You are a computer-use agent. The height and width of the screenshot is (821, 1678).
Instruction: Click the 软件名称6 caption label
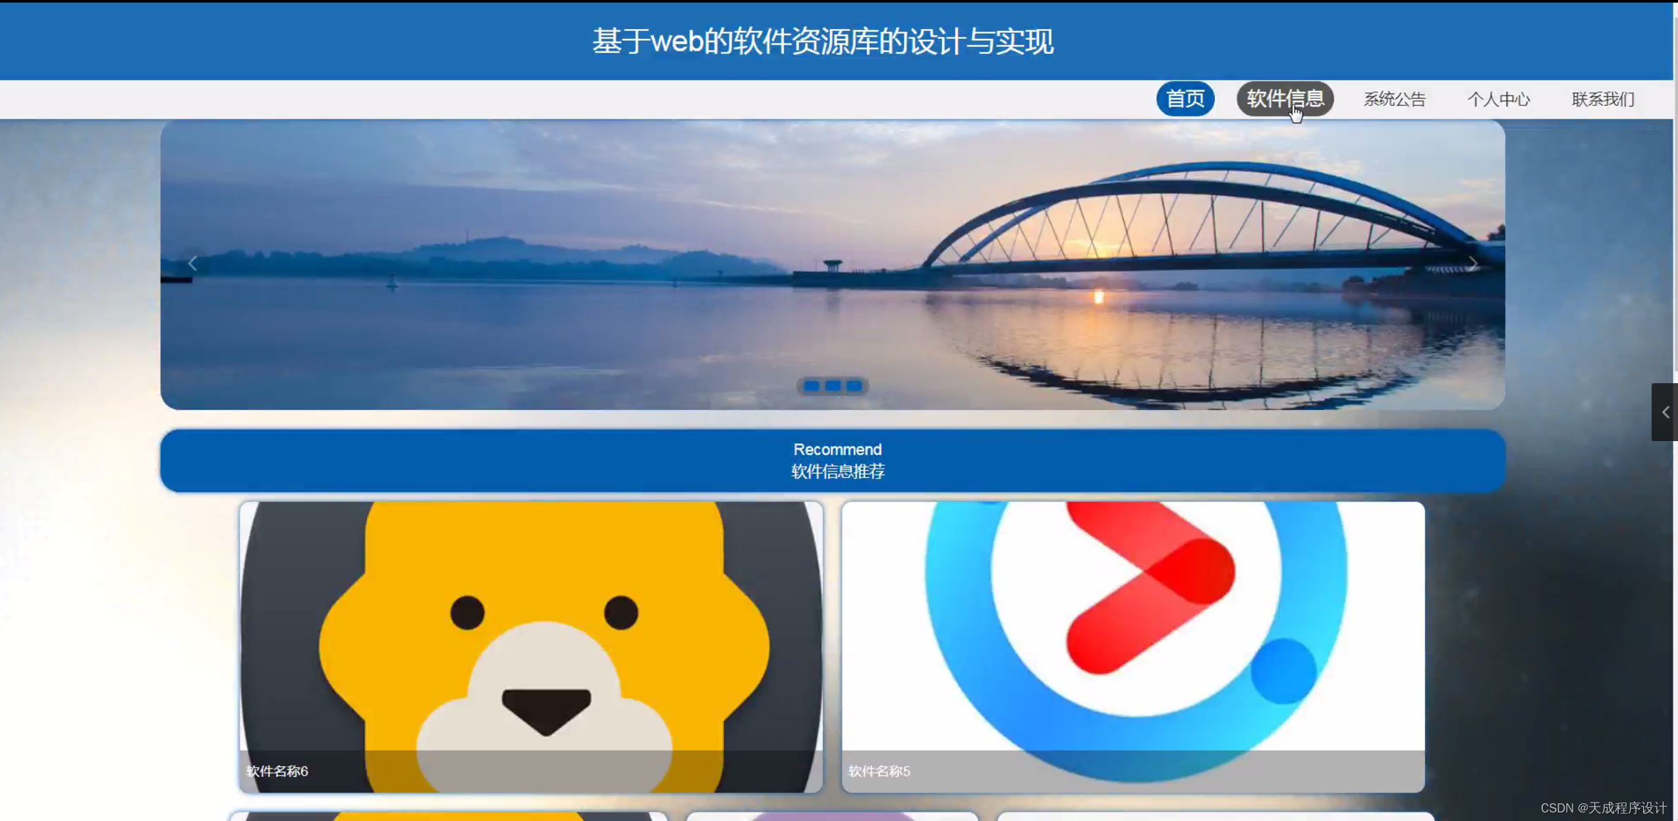point(277,771)
